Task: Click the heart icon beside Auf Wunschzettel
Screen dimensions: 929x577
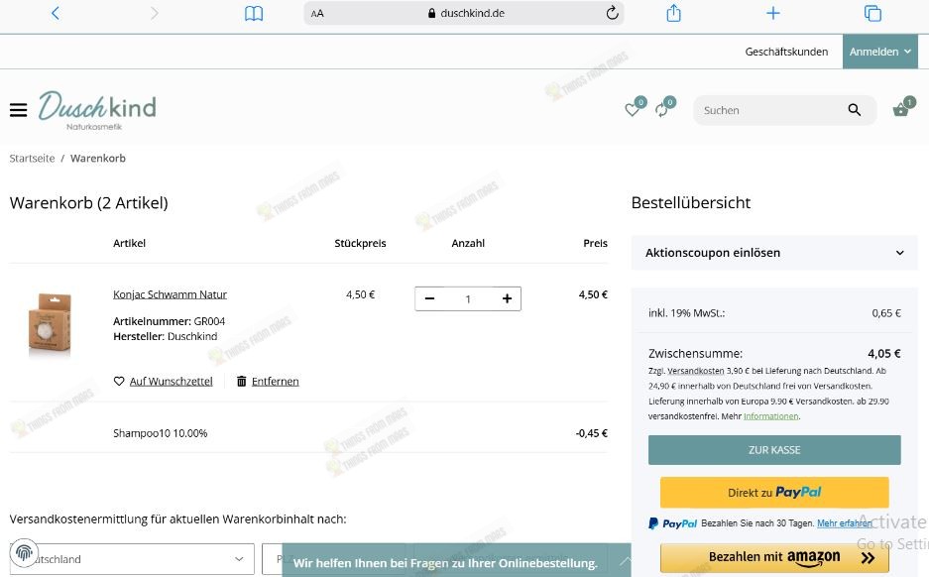Action: (x=119, y=381)
